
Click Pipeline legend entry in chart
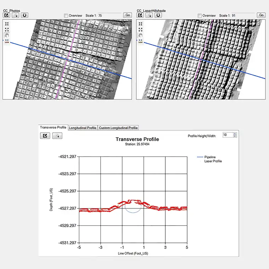click(x=206, y=157)
